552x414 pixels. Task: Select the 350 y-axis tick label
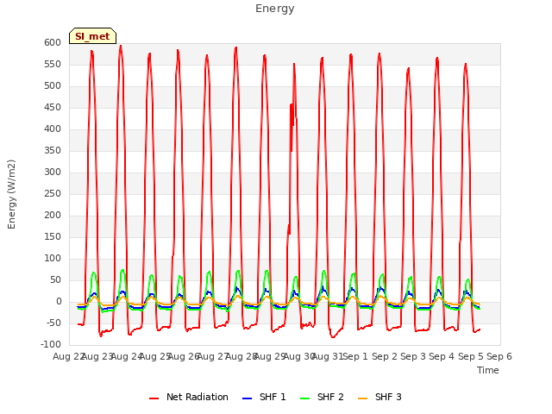pos(53,151)
